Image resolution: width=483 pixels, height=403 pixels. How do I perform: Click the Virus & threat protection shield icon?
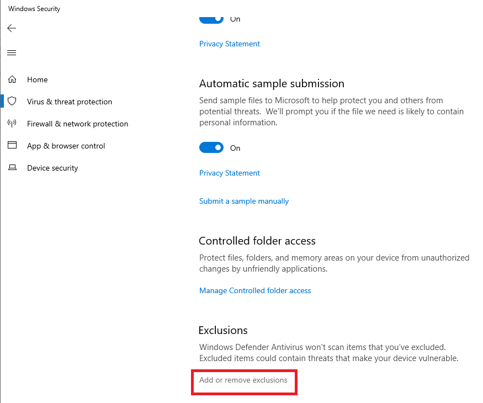point(12,102)
